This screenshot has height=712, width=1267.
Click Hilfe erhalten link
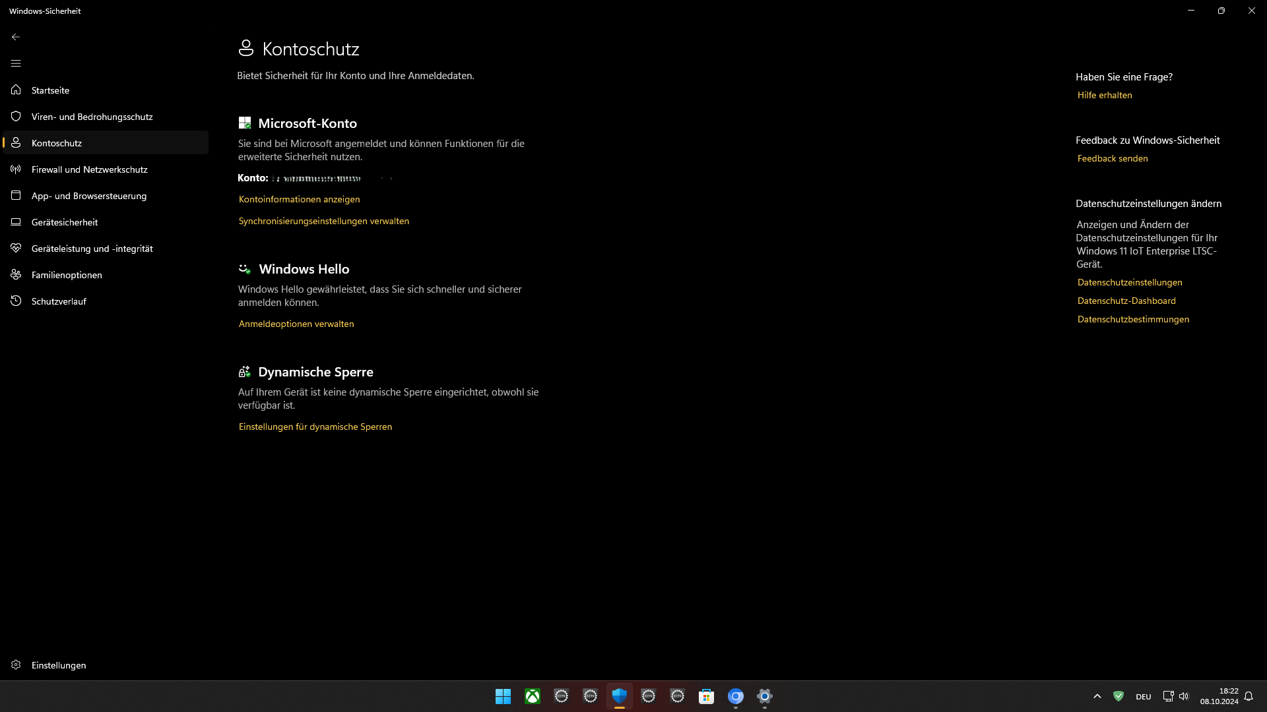click(x=1104, y=95)
